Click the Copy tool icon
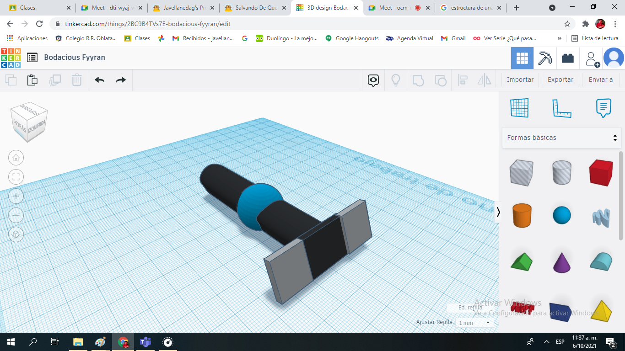The image size is (625, 351). click(x=11, y=80)
